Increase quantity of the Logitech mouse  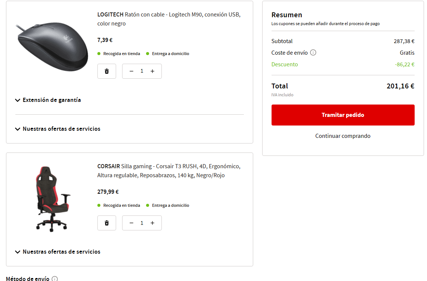152,71
